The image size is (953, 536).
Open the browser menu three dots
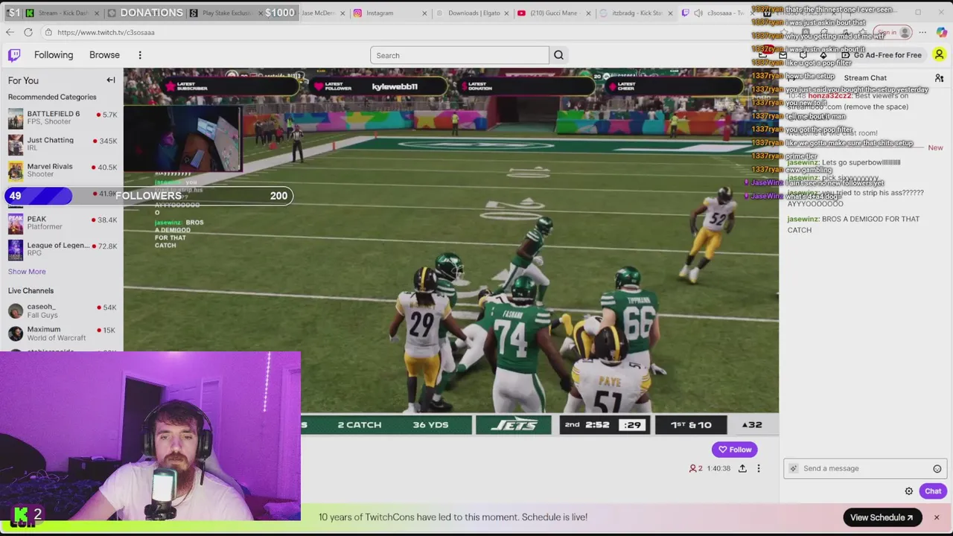click(x=922, y=33)
